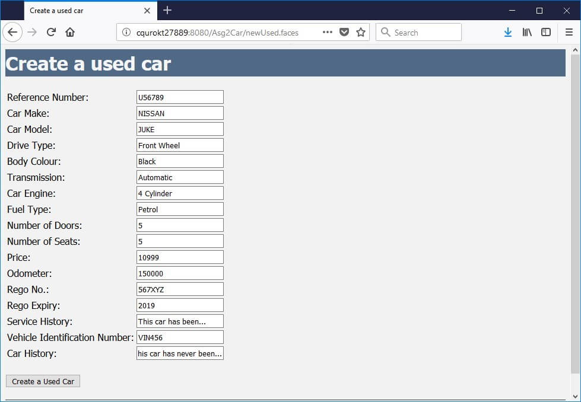This screenshot has width=581, height=402.
Task: Click the page scrollbar down arrow
Action: pyautogui.click(x=575, y=397)
